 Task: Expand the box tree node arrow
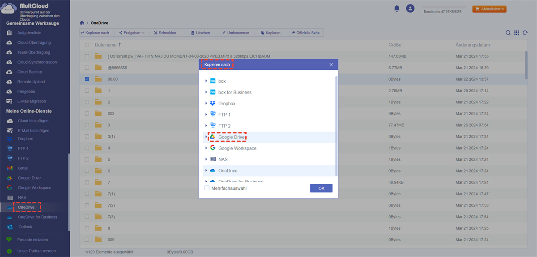click(x=206, y=81)
